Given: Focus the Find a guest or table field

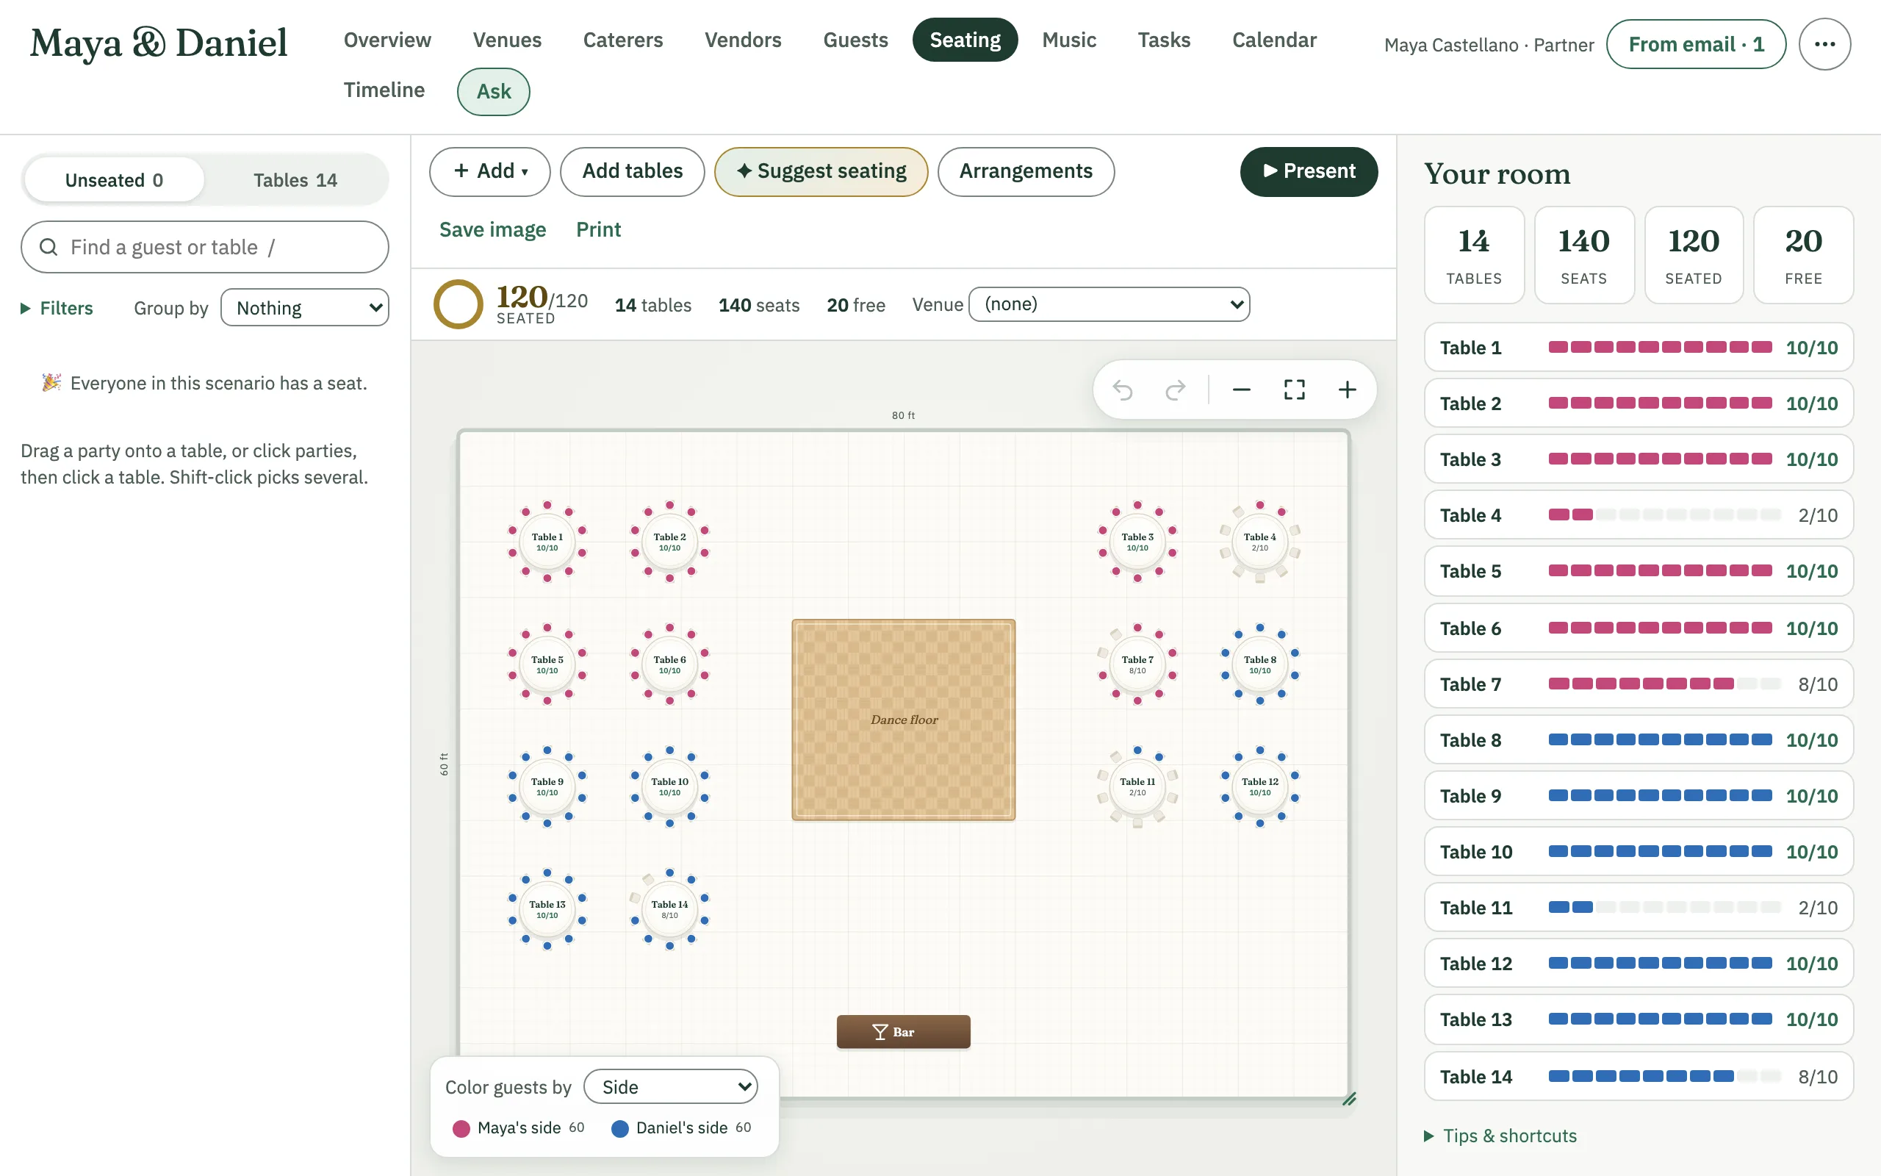Looking at the screenshot, I should click(204, 246).
